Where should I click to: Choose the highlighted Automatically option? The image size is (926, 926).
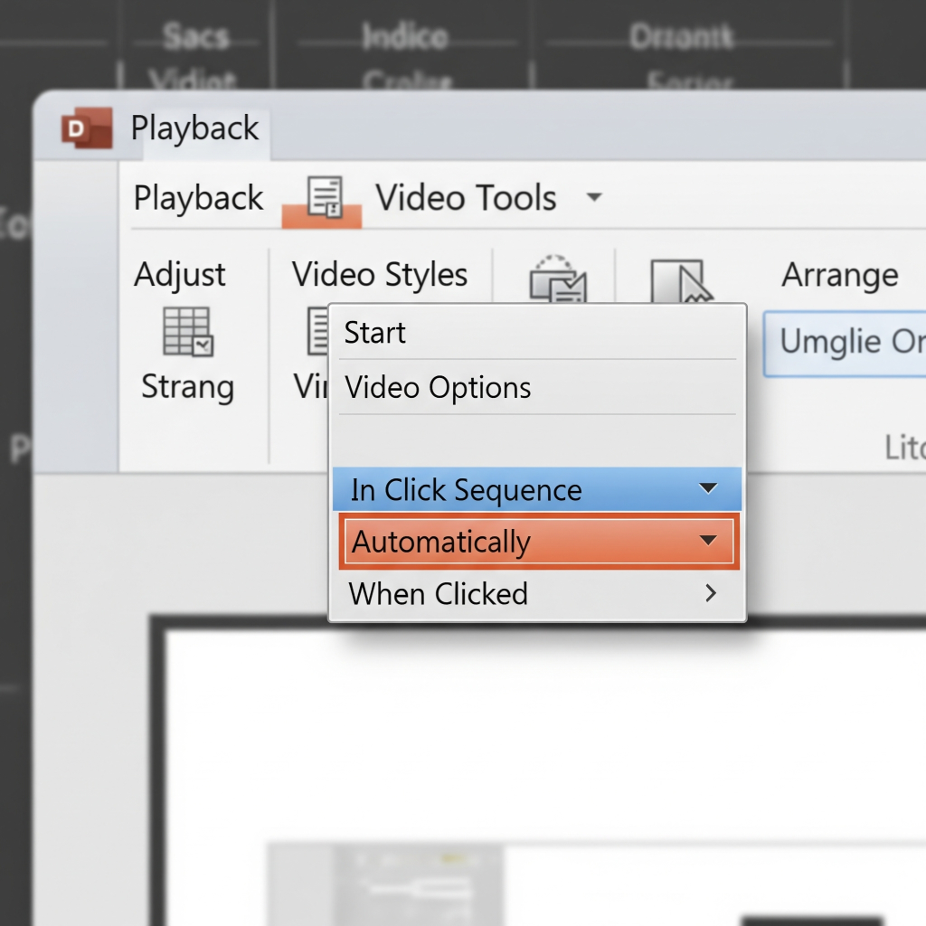click(441, 542)
